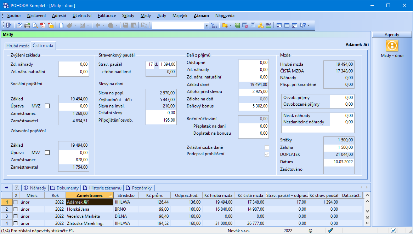413x234 pixels.
Task: Click the @ symbol in status bar
Action: click(310, 230)
